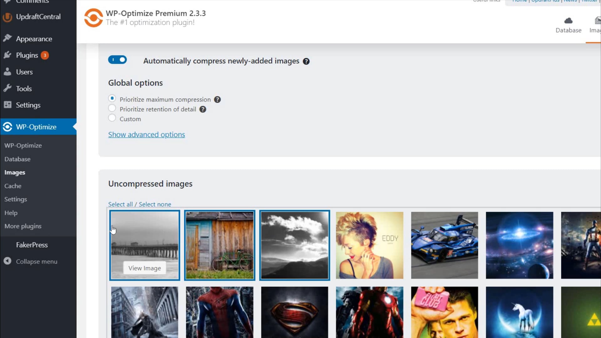Open Appearance settings
This screenshot has width=601, height=338.
[x=34, y=39]
